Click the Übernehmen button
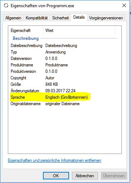Viewport: 131px width, 183px height. 114,176
